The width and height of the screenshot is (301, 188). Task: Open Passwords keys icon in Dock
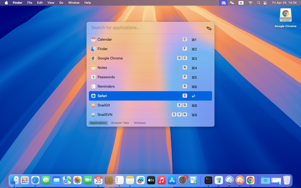pos(219,180)
